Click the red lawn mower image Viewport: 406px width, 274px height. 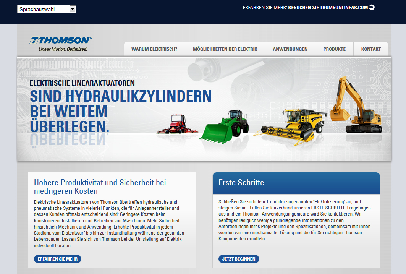[x=177, y=124]
